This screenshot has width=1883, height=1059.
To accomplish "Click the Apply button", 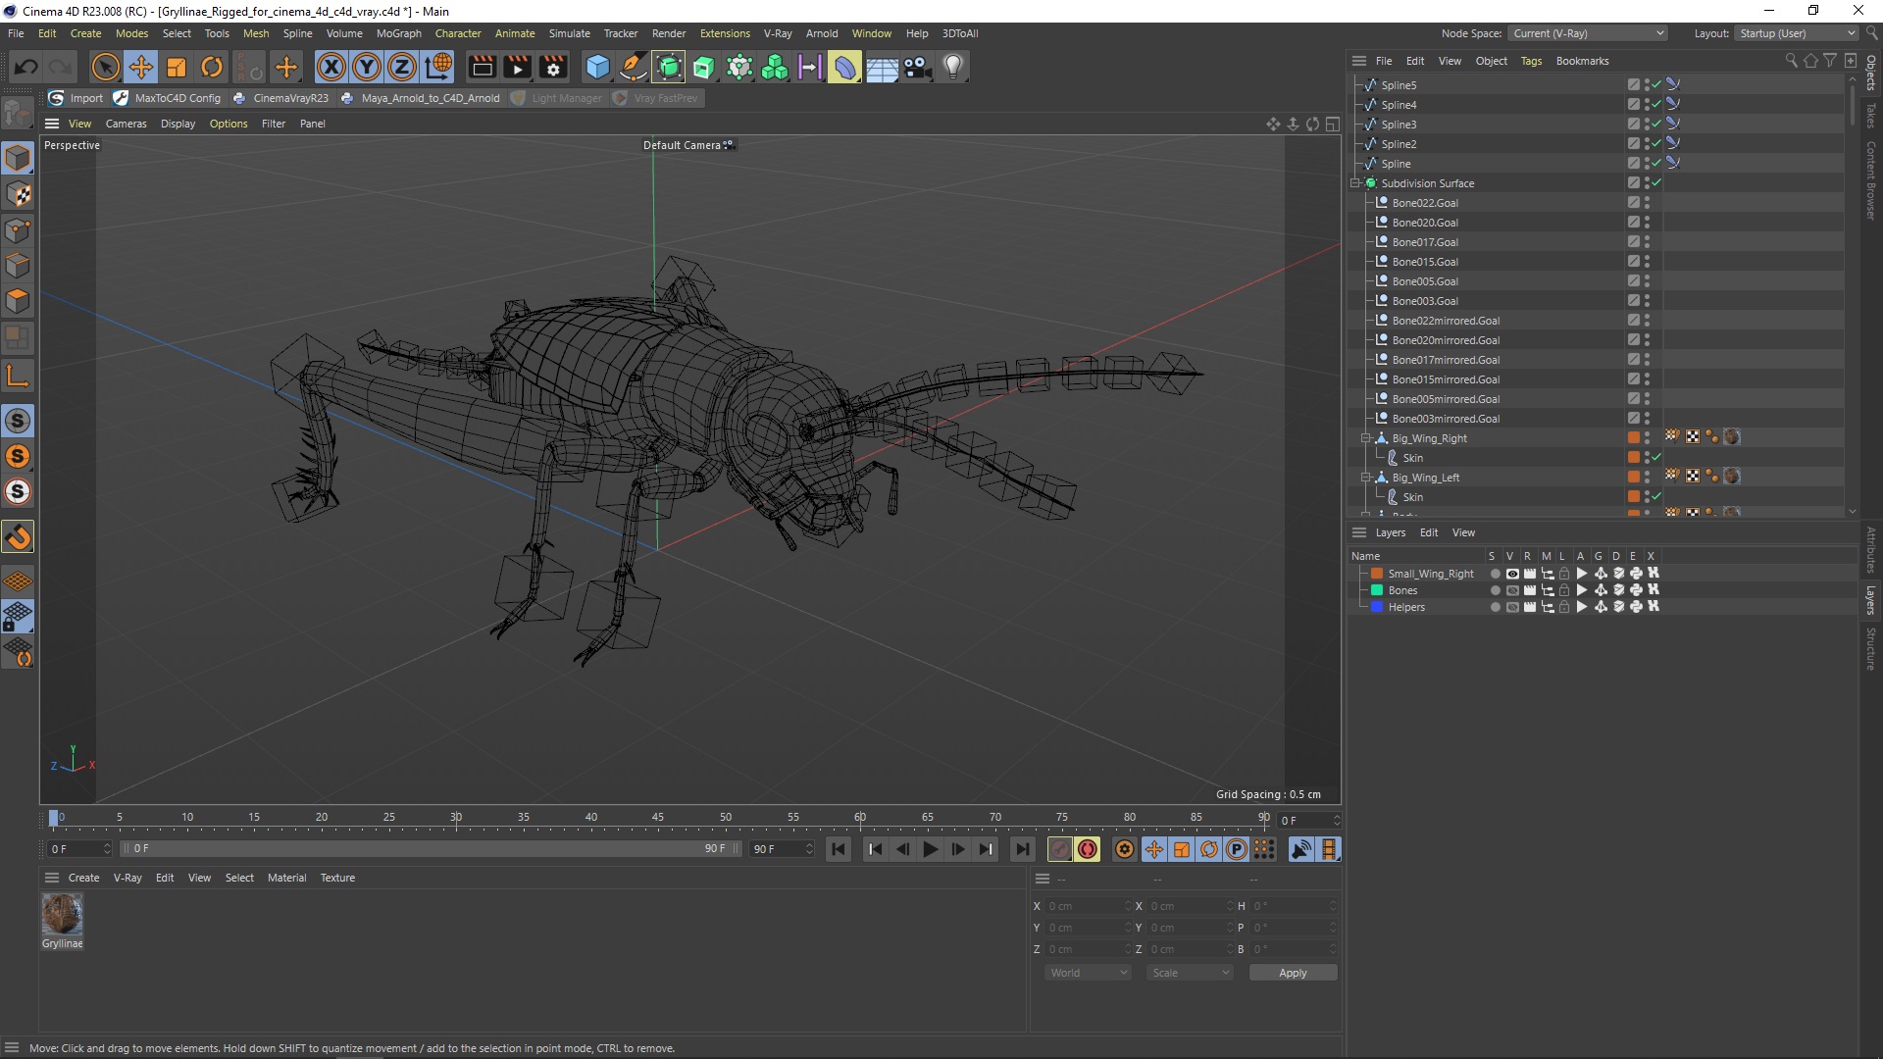I will point(1293,973).
